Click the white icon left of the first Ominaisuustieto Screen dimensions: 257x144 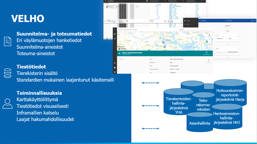[x=147, y=1]
